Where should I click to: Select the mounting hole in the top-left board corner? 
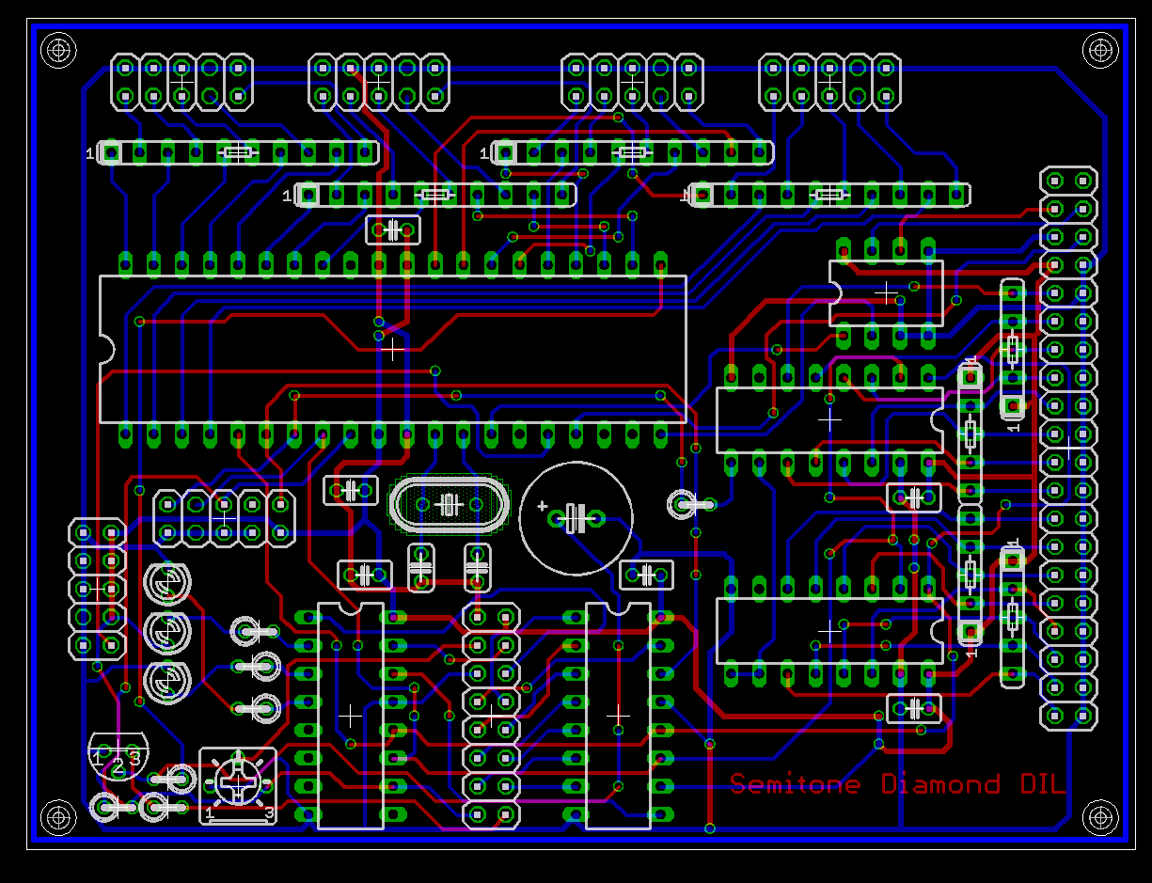[58, 49]
